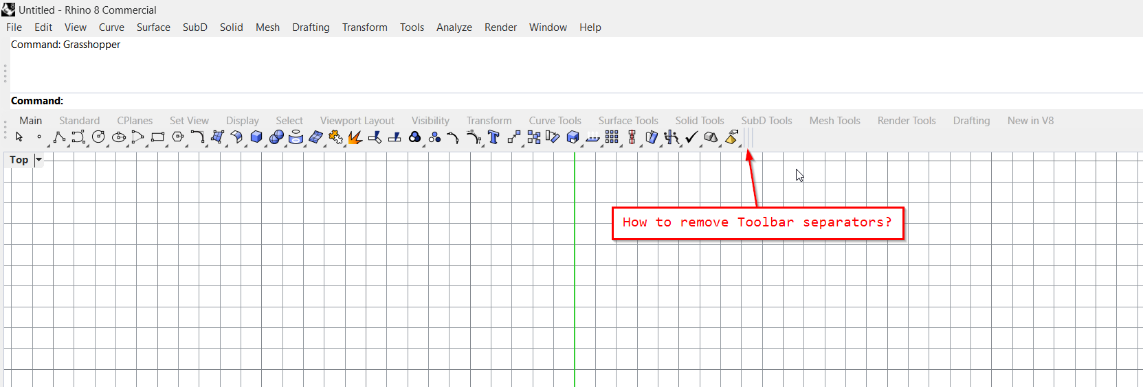Click the Rotate rectangle icon
Screen dimensions: 1143x387
click(x=553, y=137)
